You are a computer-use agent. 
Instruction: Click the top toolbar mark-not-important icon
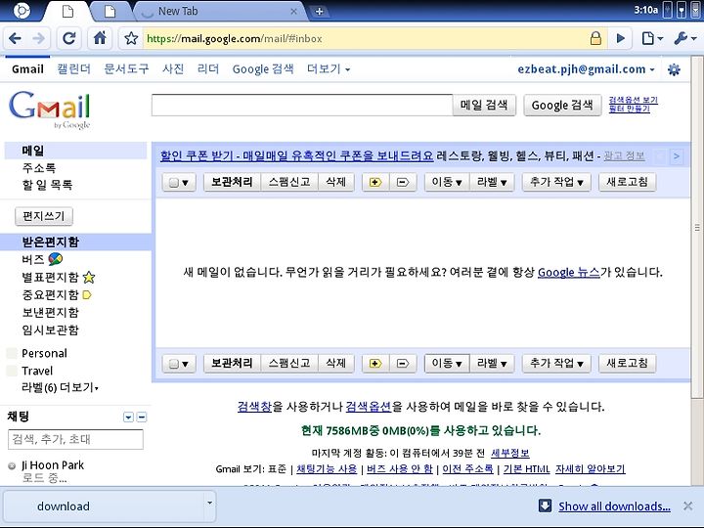pos(403,182)
